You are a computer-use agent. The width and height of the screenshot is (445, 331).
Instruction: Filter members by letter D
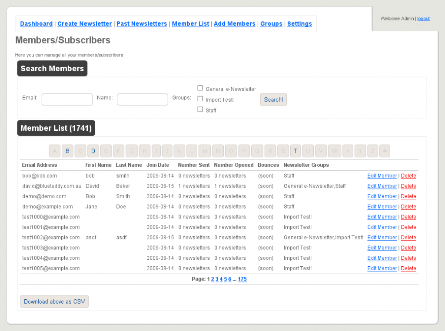click(93, 151)
